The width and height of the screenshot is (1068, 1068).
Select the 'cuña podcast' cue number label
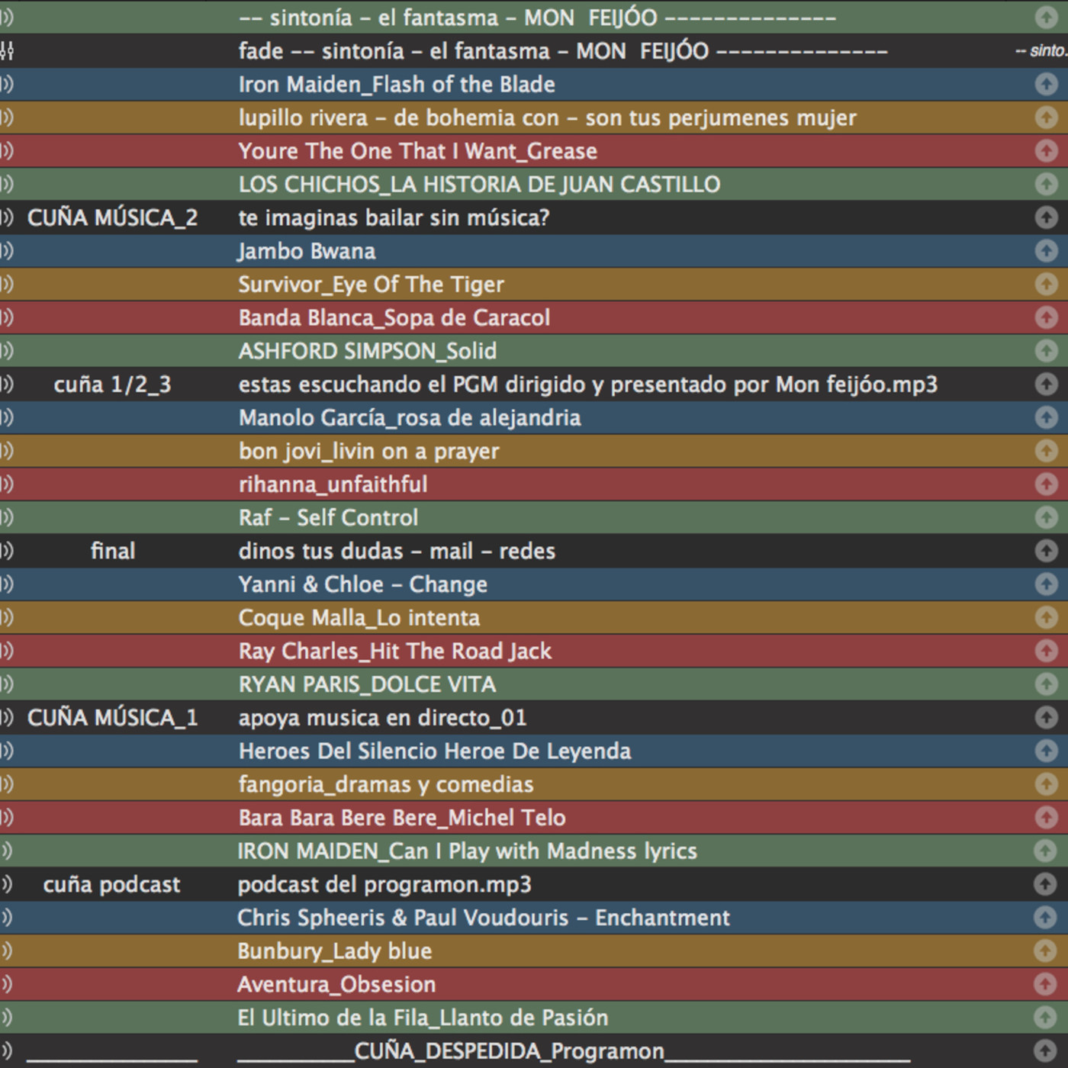111,885
